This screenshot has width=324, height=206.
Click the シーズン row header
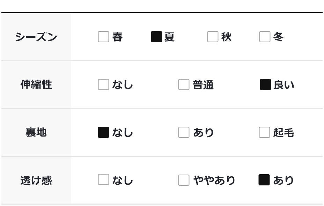(36, 37)
